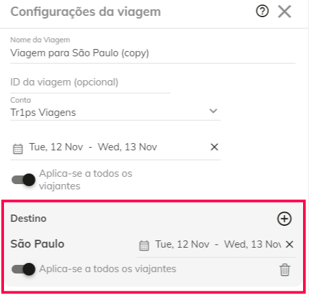The height and width of the screenshot is (298, 309).
Task: Open calendar icon beside São Paulo dates
Action: point(144,246)
